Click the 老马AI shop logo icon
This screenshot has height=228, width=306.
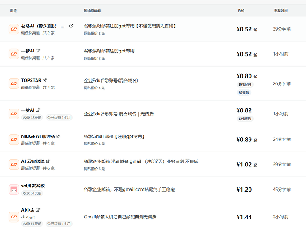pyautogui.click(x=14, y=29)
